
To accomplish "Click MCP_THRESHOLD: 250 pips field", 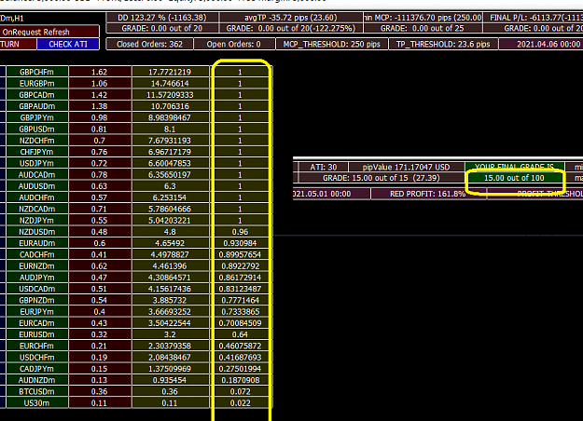I will click(332, 44).
